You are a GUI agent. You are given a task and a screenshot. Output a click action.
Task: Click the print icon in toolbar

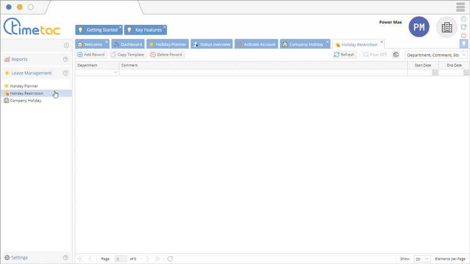point(396,55)
